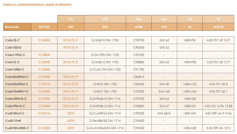Click the C83810 ASTM cell
The height and width of the screenshot is (134, 237).
139,77
